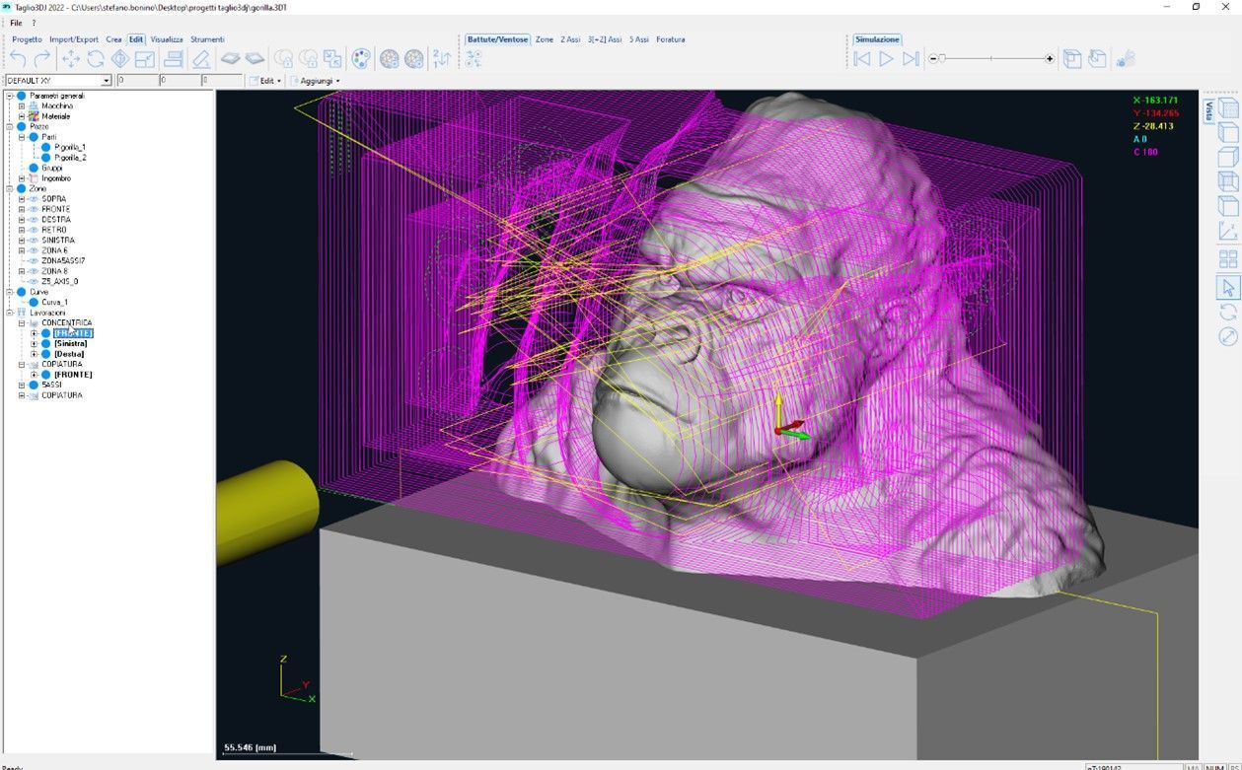Open the DEFAULT XY dropdown

click(x=106, y=81)
